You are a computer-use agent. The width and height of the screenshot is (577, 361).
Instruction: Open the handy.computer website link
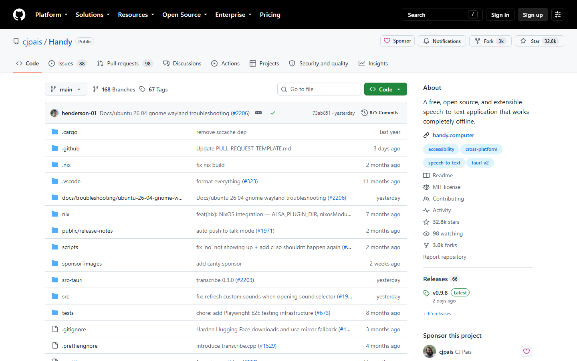453,135
